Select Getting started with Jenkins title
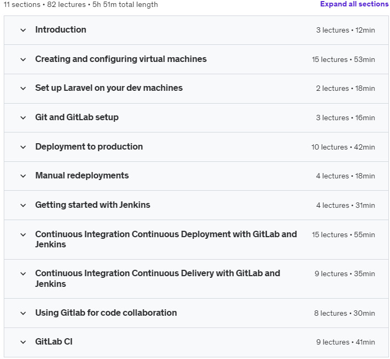This screenshot has width=390, height=359. pyautogui.click(x=93, y=205)
